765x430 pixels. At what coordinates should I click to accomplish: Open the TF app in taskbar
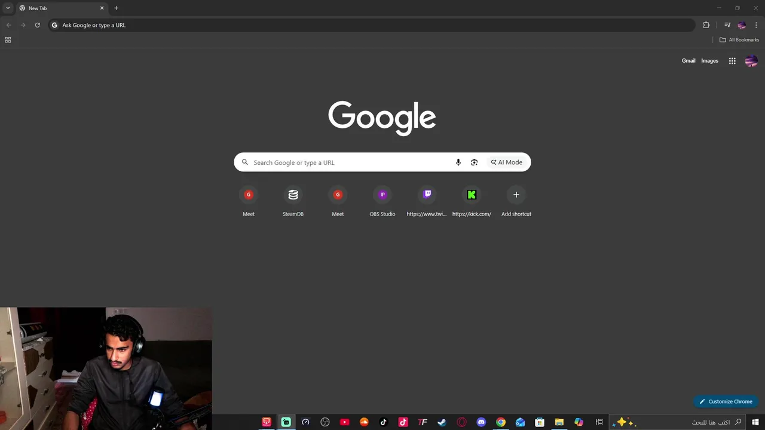pos(423,422)
